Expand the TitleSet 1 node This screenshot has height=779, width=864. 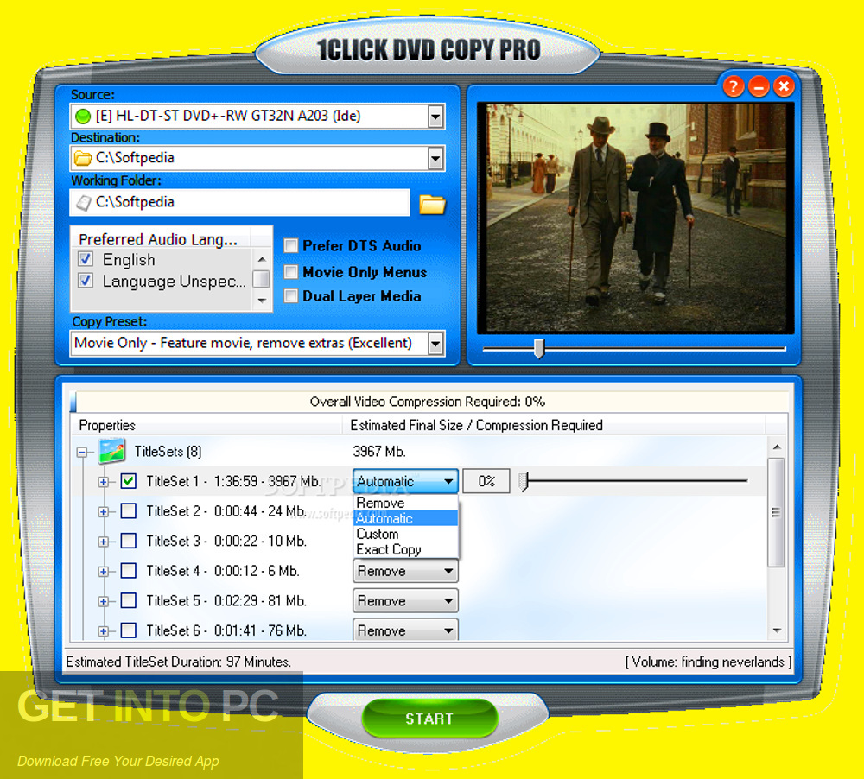(x=103, y=482)
